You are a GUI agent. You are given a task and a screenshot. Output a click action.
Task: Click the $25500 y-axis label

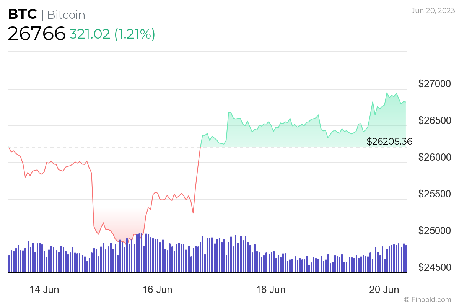click(435, 194)
